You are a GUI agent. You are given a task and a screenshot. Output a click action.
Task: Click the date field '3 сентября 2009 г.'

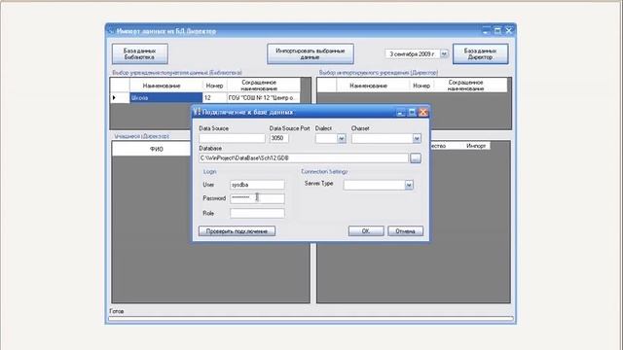[x=413, y=53]
